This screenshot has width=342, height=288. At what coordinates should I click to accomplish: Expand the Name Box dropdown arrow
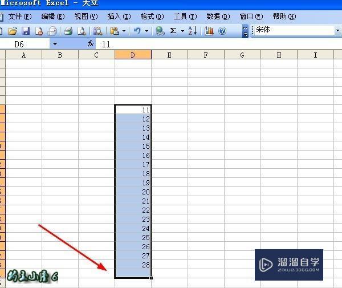point(55,44)
